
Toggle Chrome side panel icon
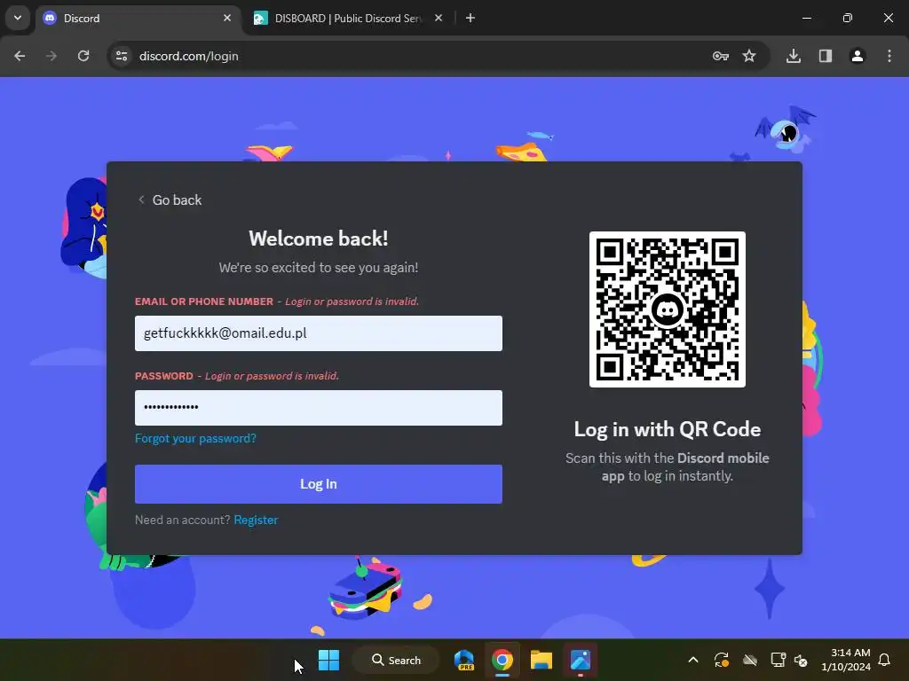click(826, 56)
